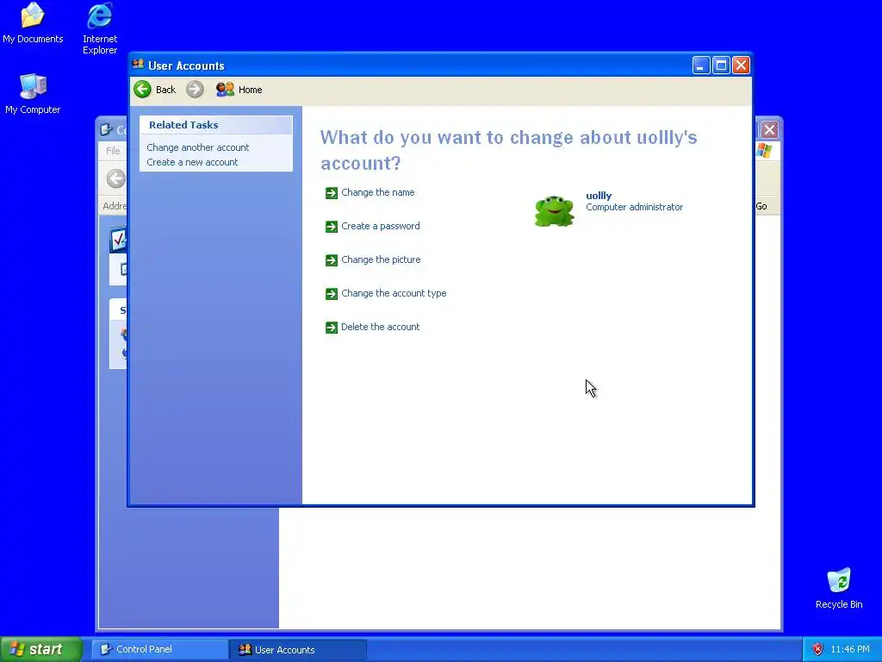
Task: Click the Create a password link
Action: point(380,227)
